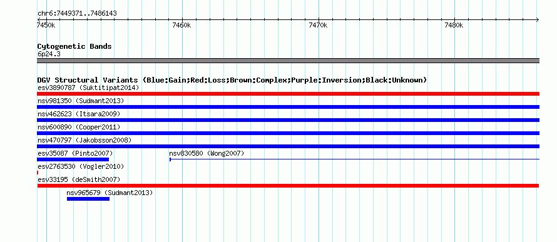Viewport: 557px width, 242px height.
Task: Click the 7450k ruler position
Action: [46, 25]
